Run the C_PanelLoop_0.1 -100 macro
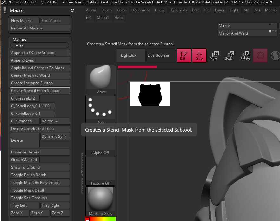Screen dimensions: 280x221 pyautogui.click(x=32, y=106)
